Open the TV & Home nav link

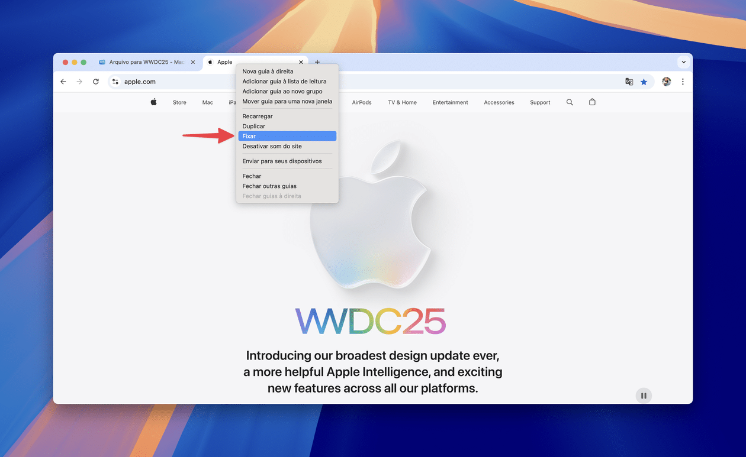coord(402,102)
